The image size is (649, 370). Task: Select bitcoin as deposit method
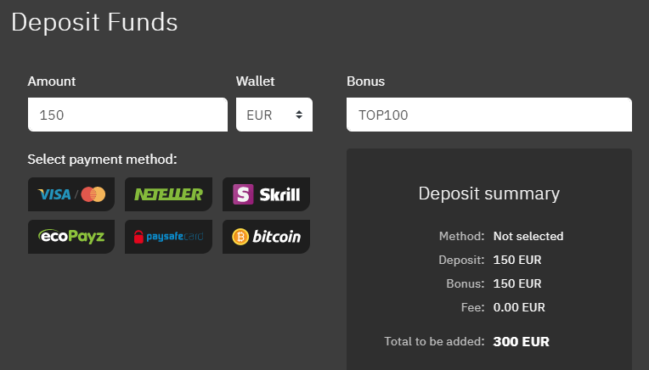tap(266, 237)
